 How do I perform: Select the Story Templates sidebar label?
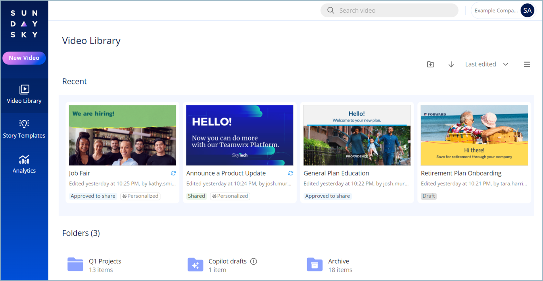pyautogui.click(x=24, y=136)
